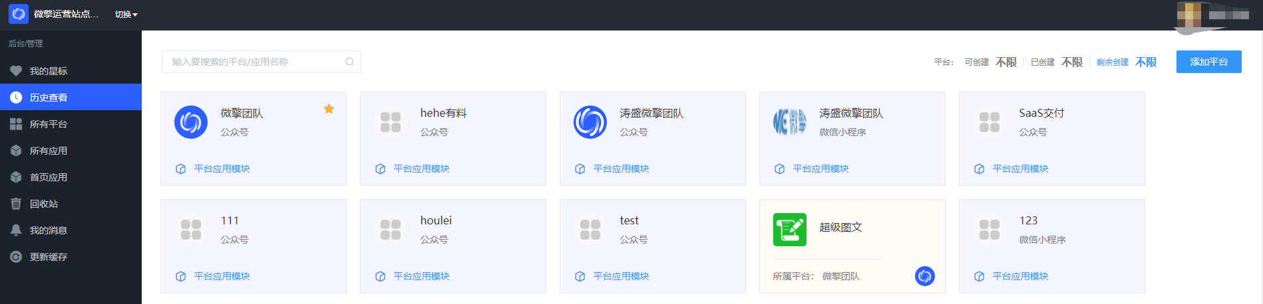Open the 超级图文 app title
This screenshot has width=1263, height=304.
click(840, 228)
